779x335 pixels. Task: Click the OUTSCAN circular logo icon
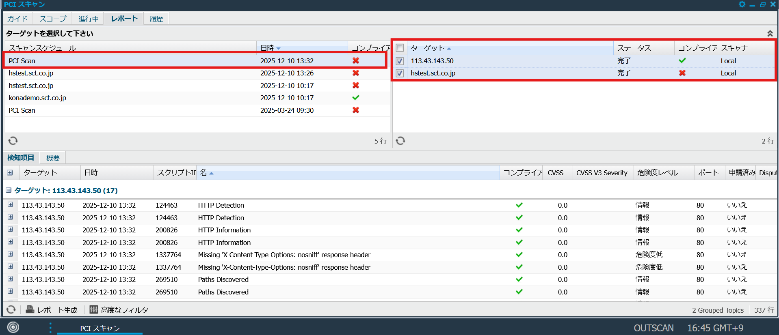click(x=13, y=327)
